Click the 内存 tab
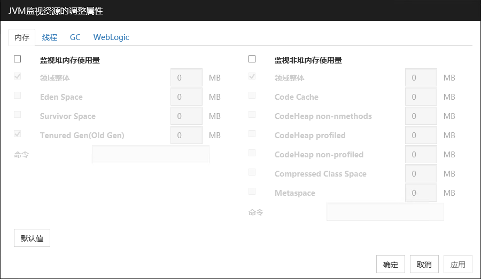This screenshot has height=279, width=481. coord(22,37)
